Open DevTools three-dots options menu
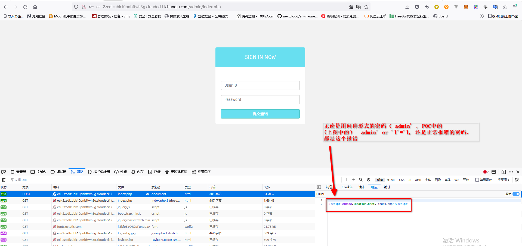The width and height of the screenshot is (522, 246). pos(511,172)
